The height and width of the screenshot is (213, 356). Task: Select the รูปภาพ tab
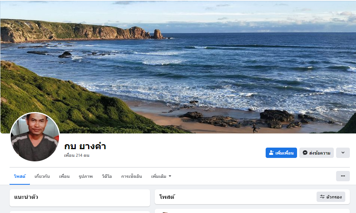click(x=86, y=176)
